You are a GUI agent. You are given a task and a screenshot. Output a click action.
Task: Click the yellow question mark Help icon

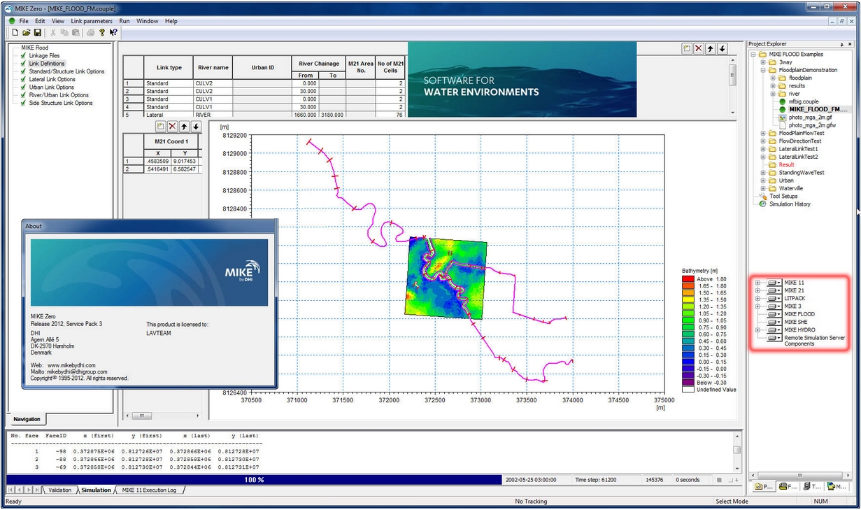click(101, 32)
